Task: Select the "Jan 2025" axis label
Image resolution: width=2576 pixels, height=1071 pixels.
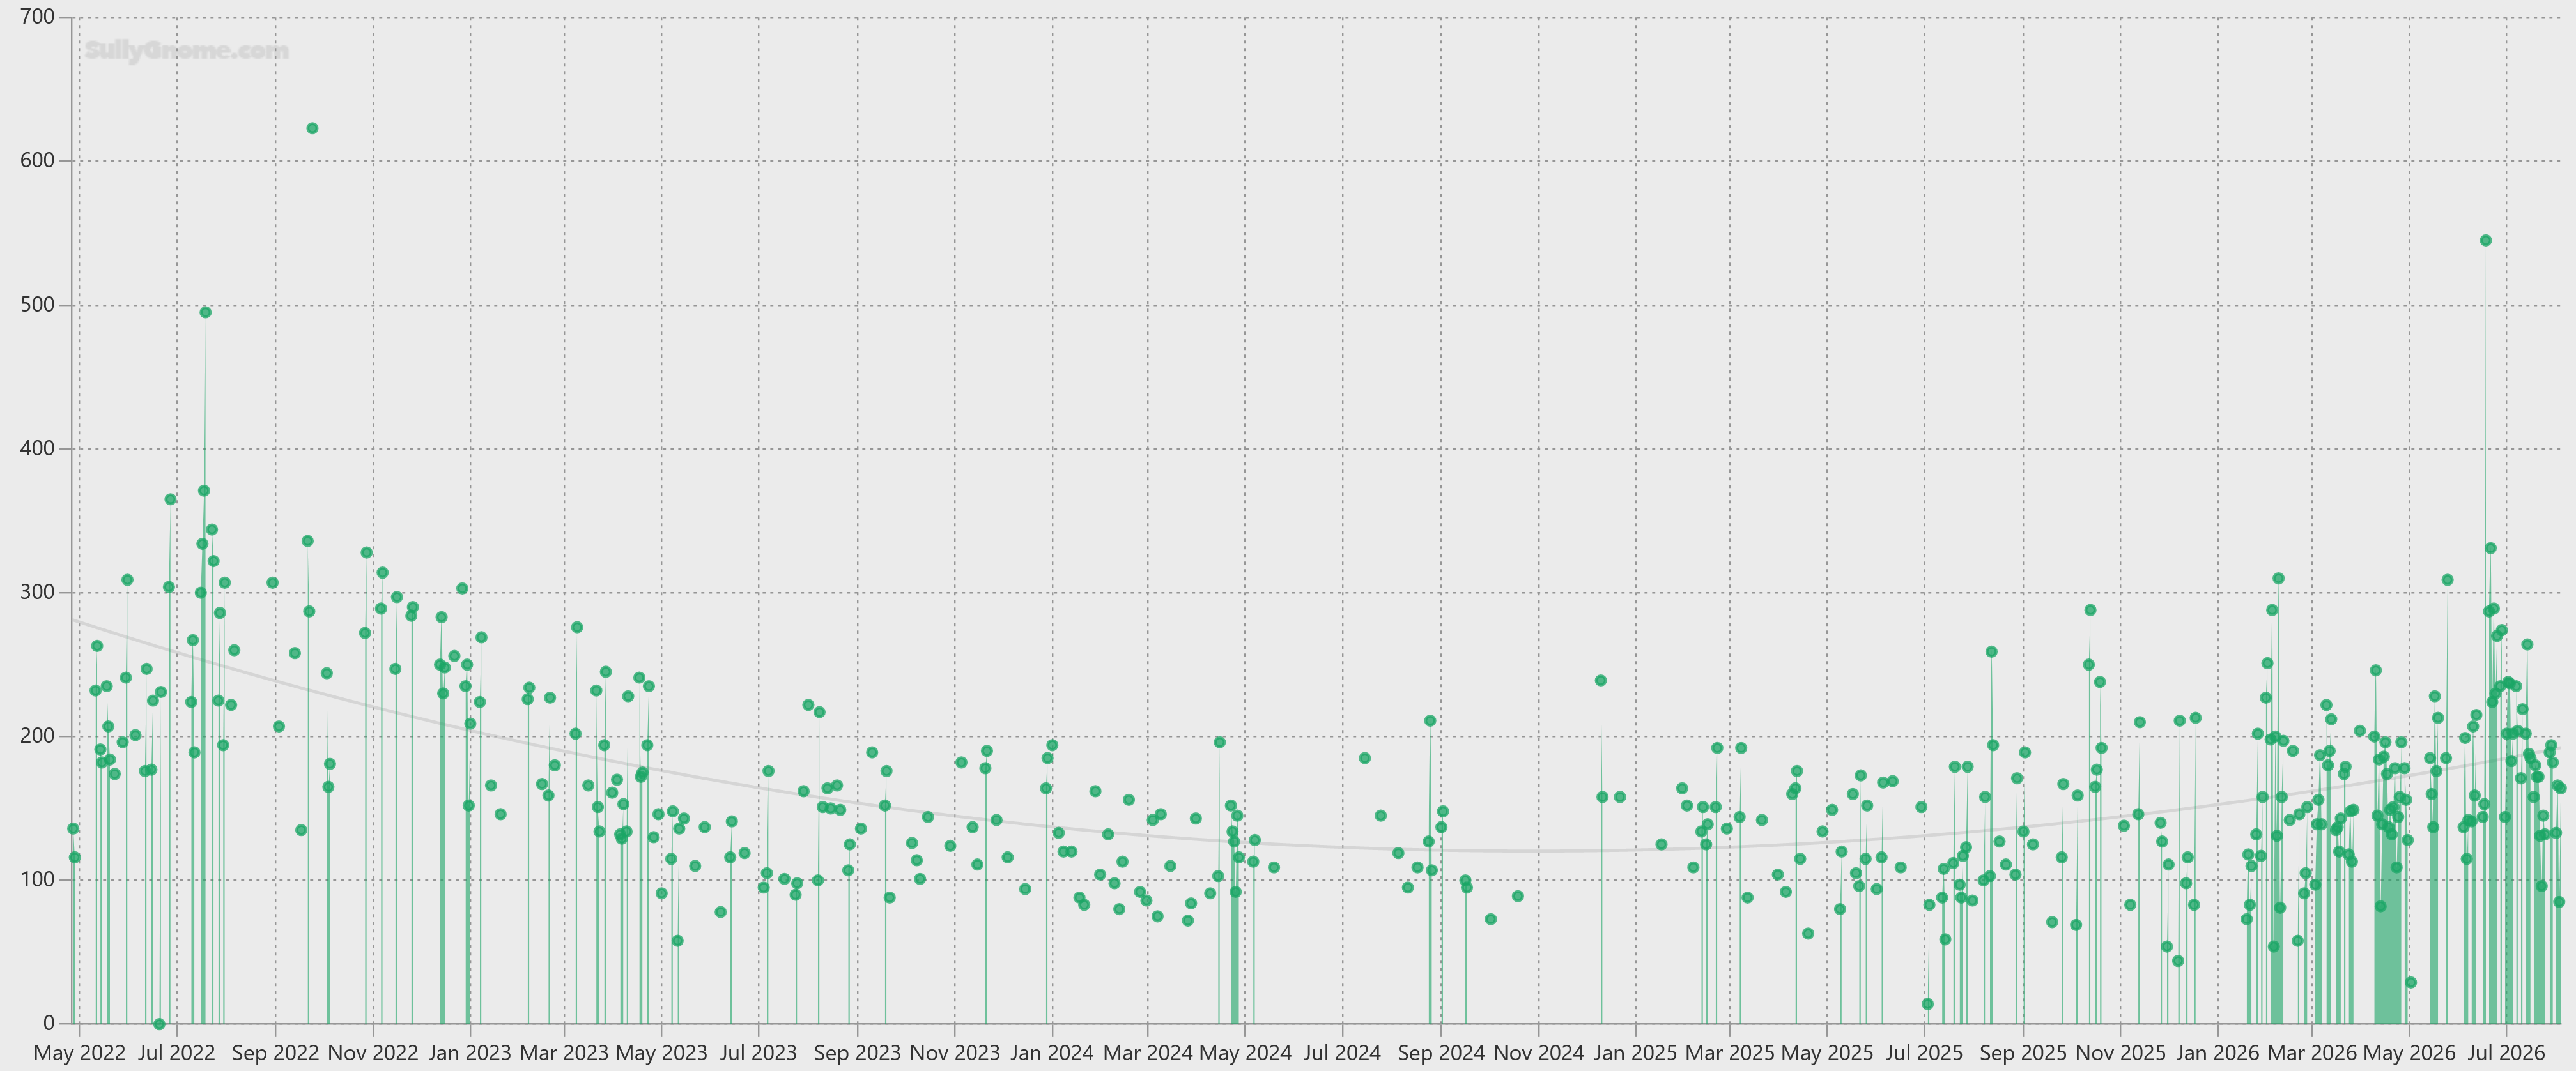Action: [x=1636, y=1053]
